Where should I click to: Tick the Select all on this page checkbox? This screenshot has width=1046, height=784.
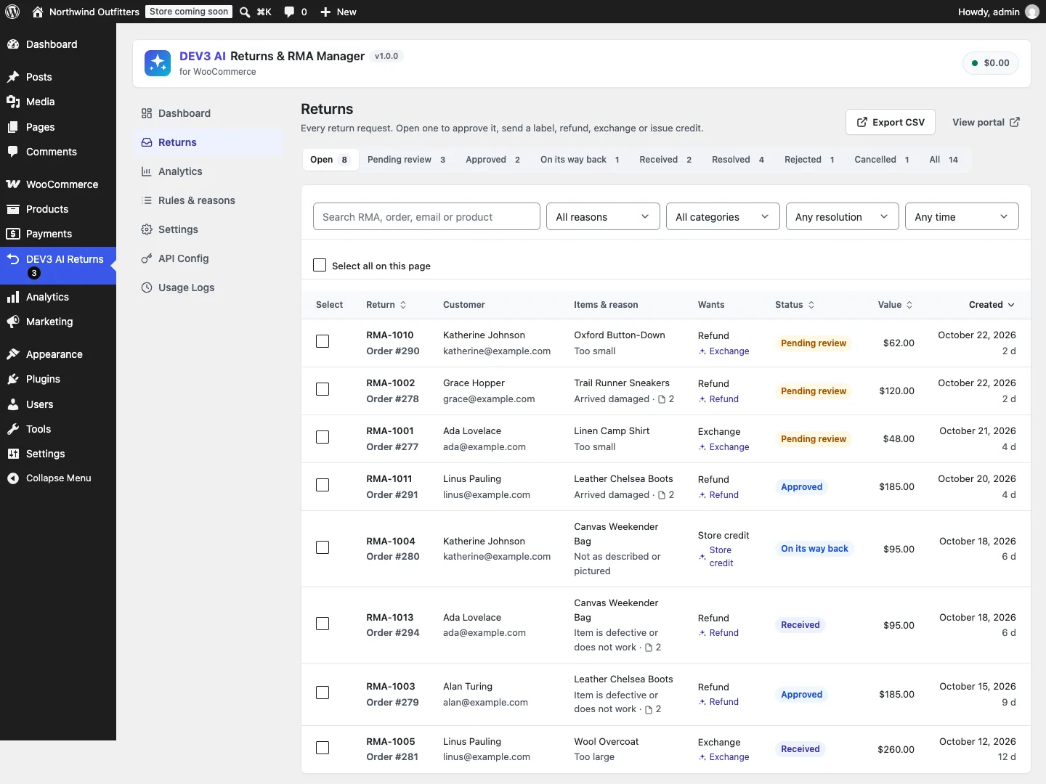pyautogui.click(x=320, y=266)
